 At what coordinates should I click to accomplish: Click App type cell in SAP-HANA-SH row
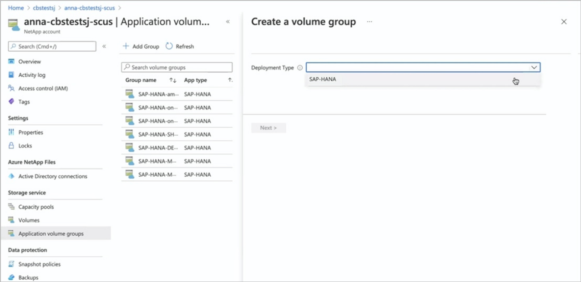197,134
